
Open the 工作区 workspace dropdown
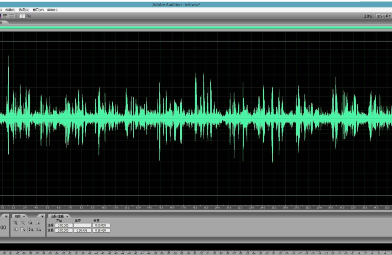pos(384,16)
